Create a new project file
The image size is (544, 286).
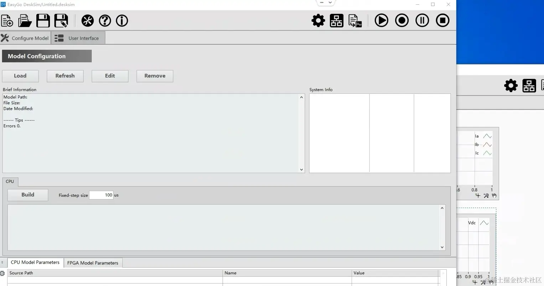tap(7, 21)
